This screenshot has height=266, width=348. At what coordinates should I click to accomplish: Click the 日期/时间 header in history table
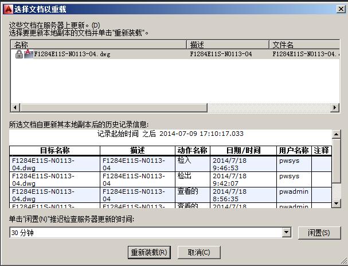click(243, 150)
